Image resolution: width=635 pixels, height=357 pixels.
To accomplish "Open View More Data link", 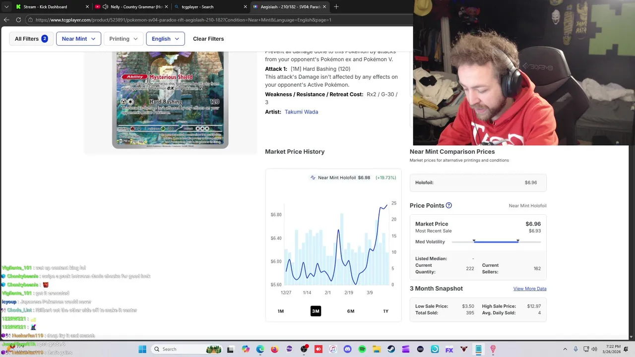I will (530, 289).
